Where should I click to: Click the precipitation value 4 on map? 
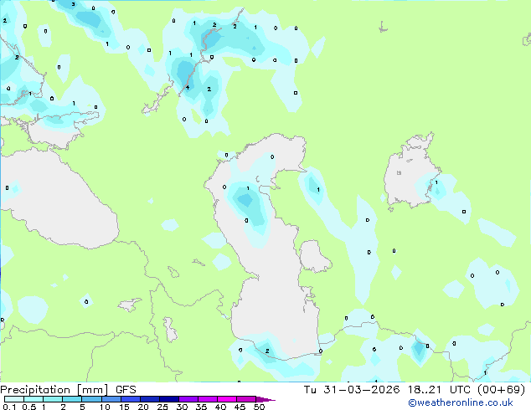tap(188, 87)
